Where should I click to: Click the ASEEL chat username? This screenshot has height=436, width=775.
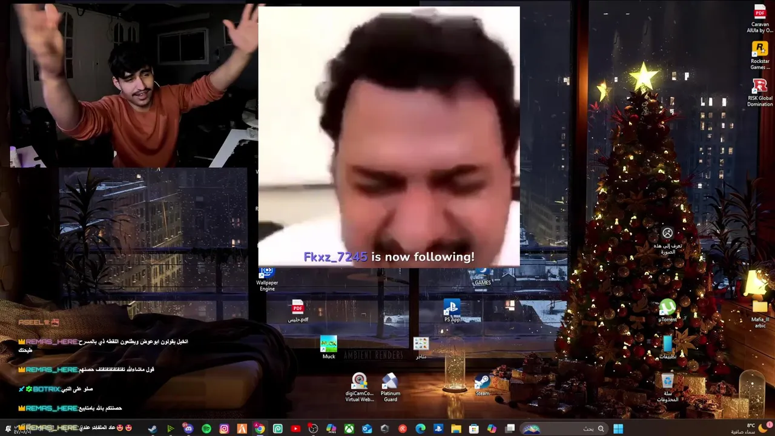[35, 322]
